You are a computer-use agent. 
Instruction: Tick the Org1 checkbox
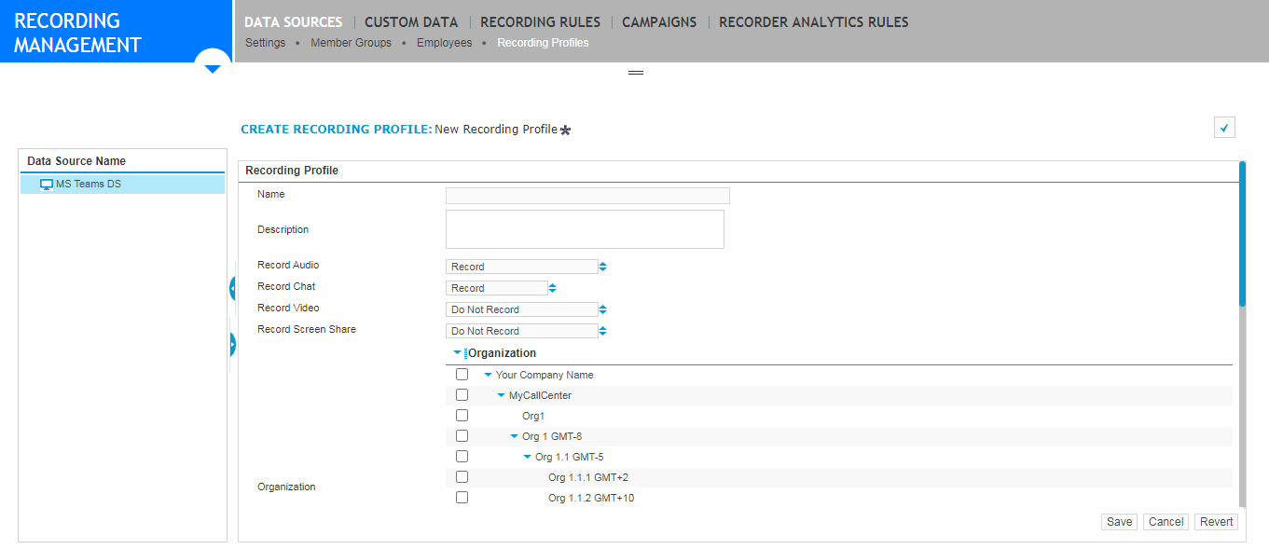462,416
